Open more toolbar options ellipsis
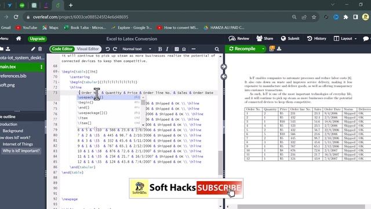 194,49
